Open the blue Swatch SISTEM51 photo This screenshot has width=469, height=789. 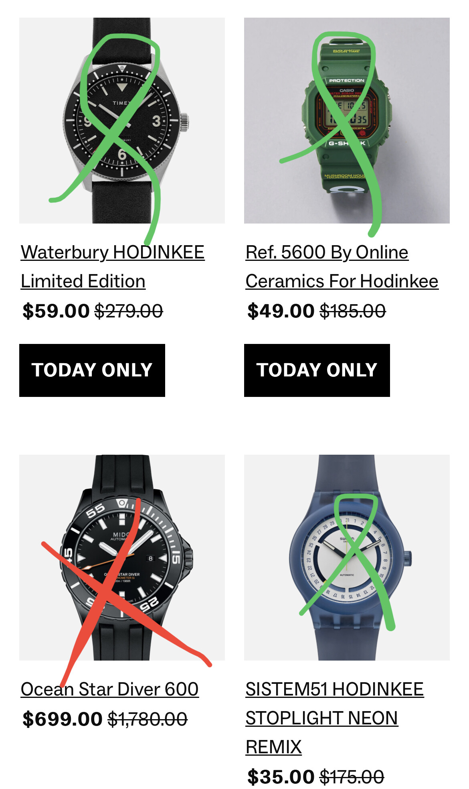347,557
